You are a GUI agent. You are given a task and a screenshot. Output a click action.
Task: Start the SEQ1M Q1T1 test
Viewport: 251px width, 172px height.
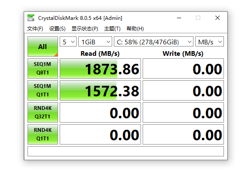pyautogui.click(x=43, y=90)
